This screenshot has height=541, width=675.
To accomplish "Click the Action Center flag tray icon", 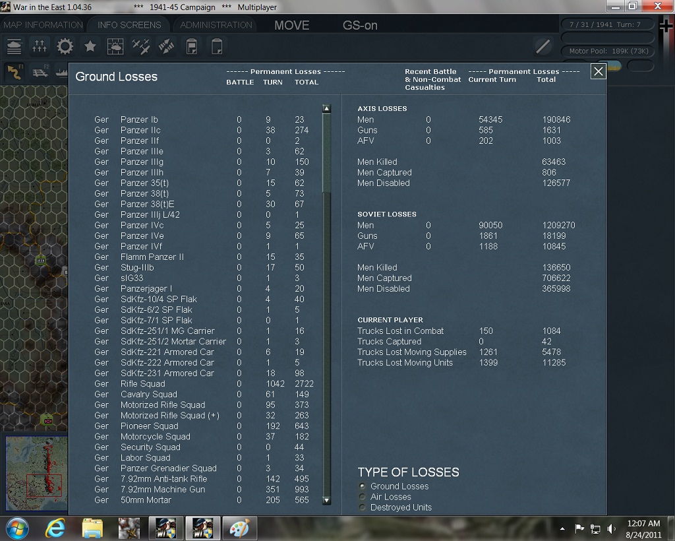I will coord(579,528).
